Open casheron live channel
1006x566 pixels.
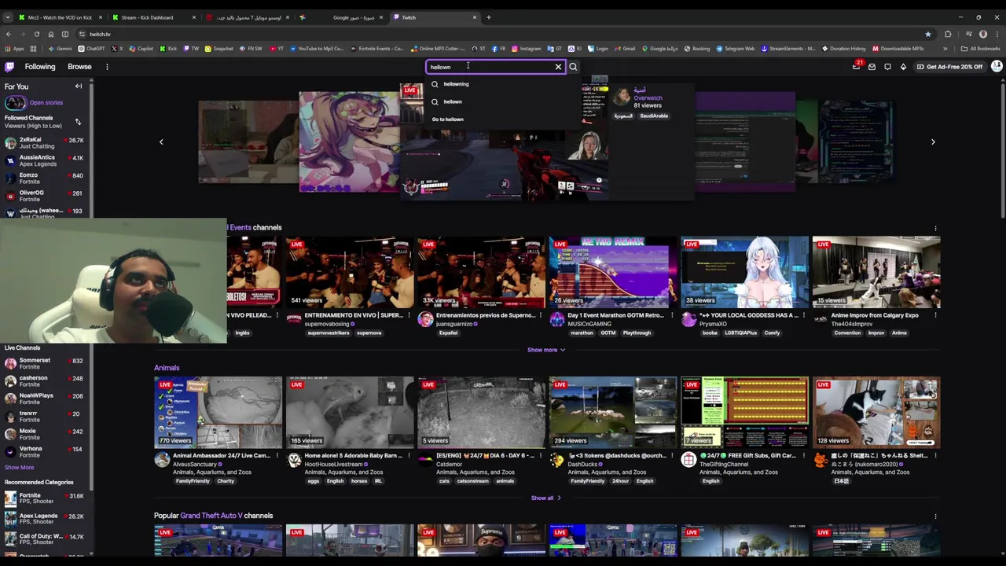[44, 381]
